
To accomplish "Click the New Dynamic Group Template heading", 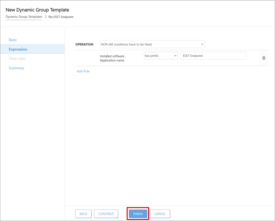I will coord(37,10).
